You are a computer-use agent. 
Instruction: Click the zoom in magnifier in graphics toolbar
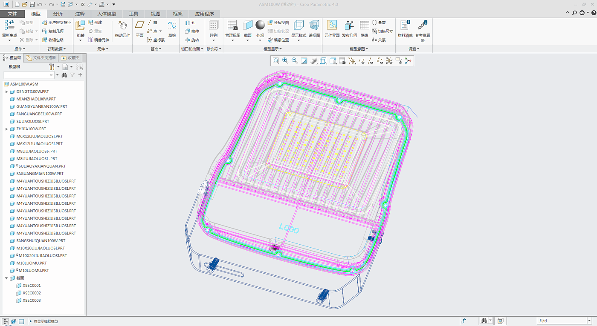pyautogui.click(x=285, y=61)
